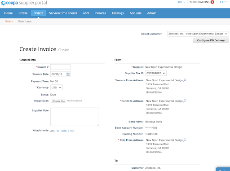Open the red notifications badge

pos(212,2)
